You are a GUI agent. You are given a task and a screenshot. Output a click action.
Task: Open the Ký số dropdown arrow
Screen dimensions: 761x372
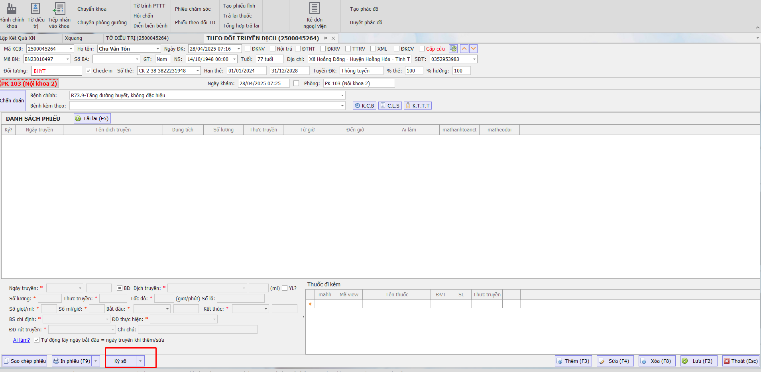click(140, 361)
